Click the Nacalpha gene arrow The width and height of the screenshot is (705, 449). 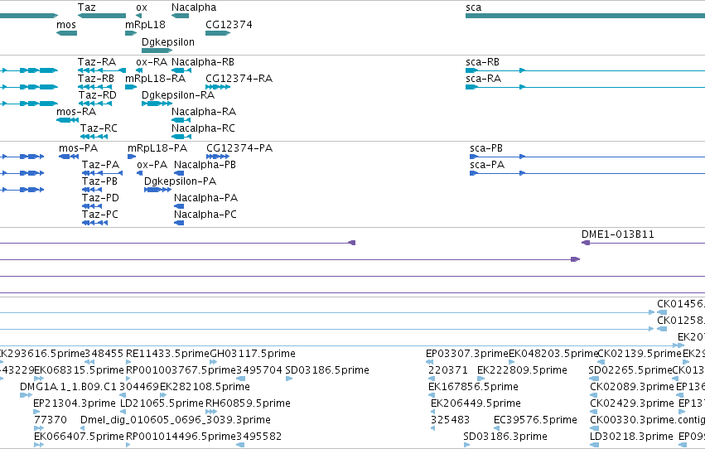pos(181,16)
